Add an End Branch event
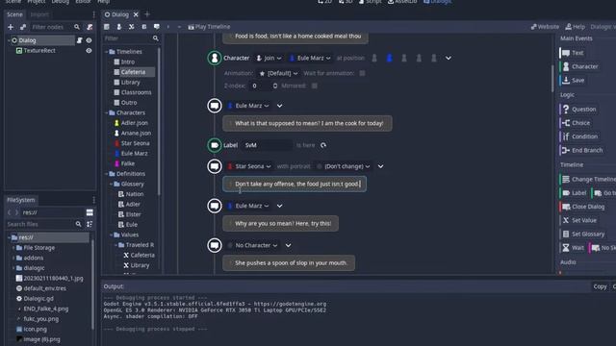 (x=582, y=151)
